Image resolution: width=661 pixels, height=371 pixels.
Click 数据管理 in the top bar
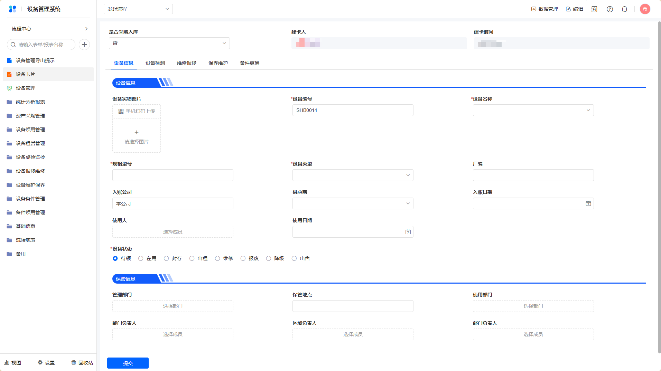tap(544, 9)
